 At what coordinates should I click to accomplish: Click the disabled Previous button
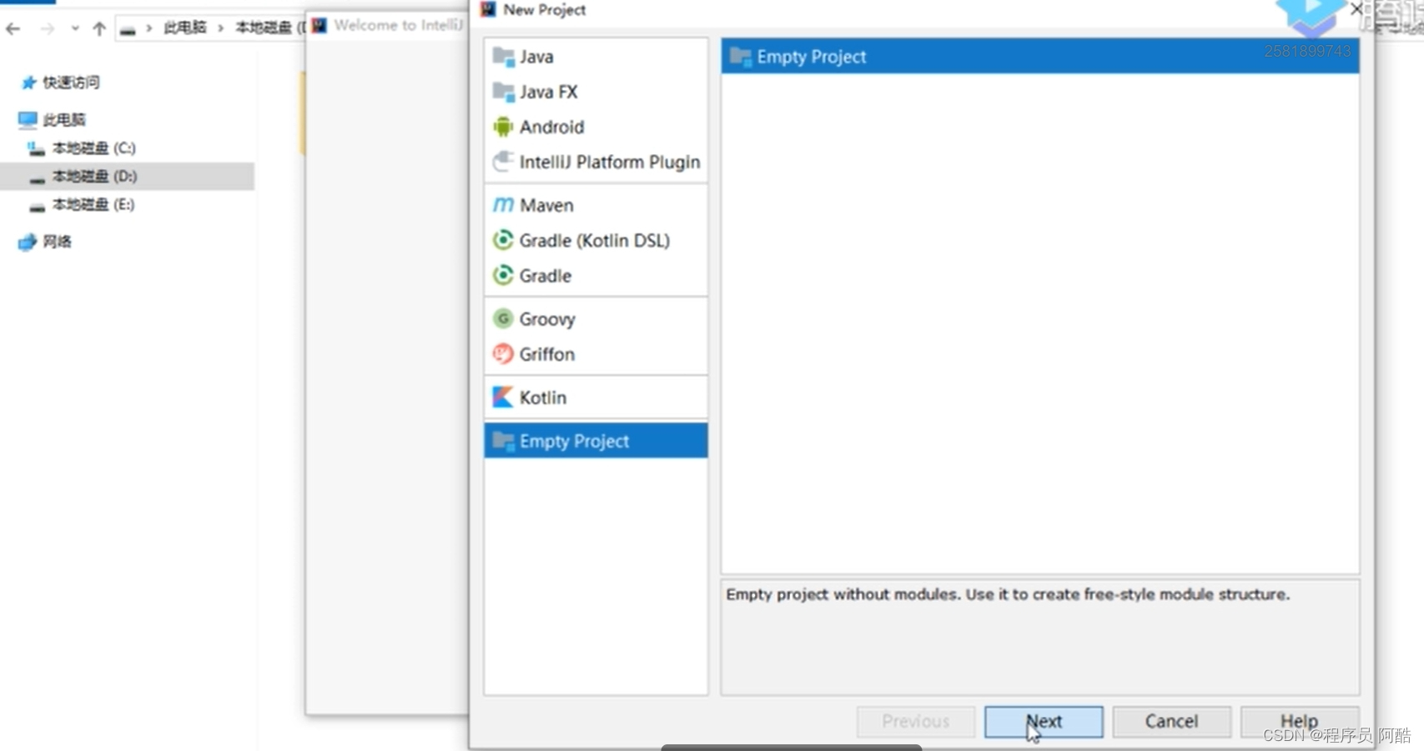click(x=916, y=722)
